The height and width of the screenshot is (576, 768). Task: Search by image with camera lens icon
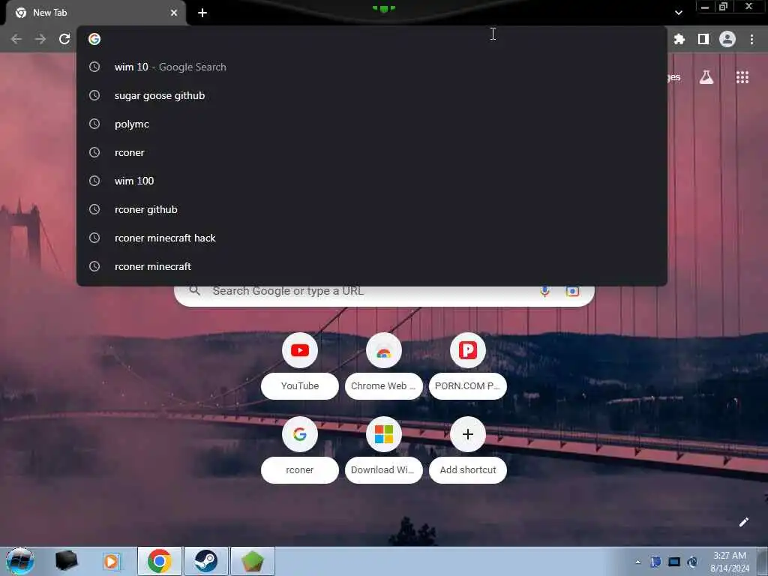[x=572, y=292]
